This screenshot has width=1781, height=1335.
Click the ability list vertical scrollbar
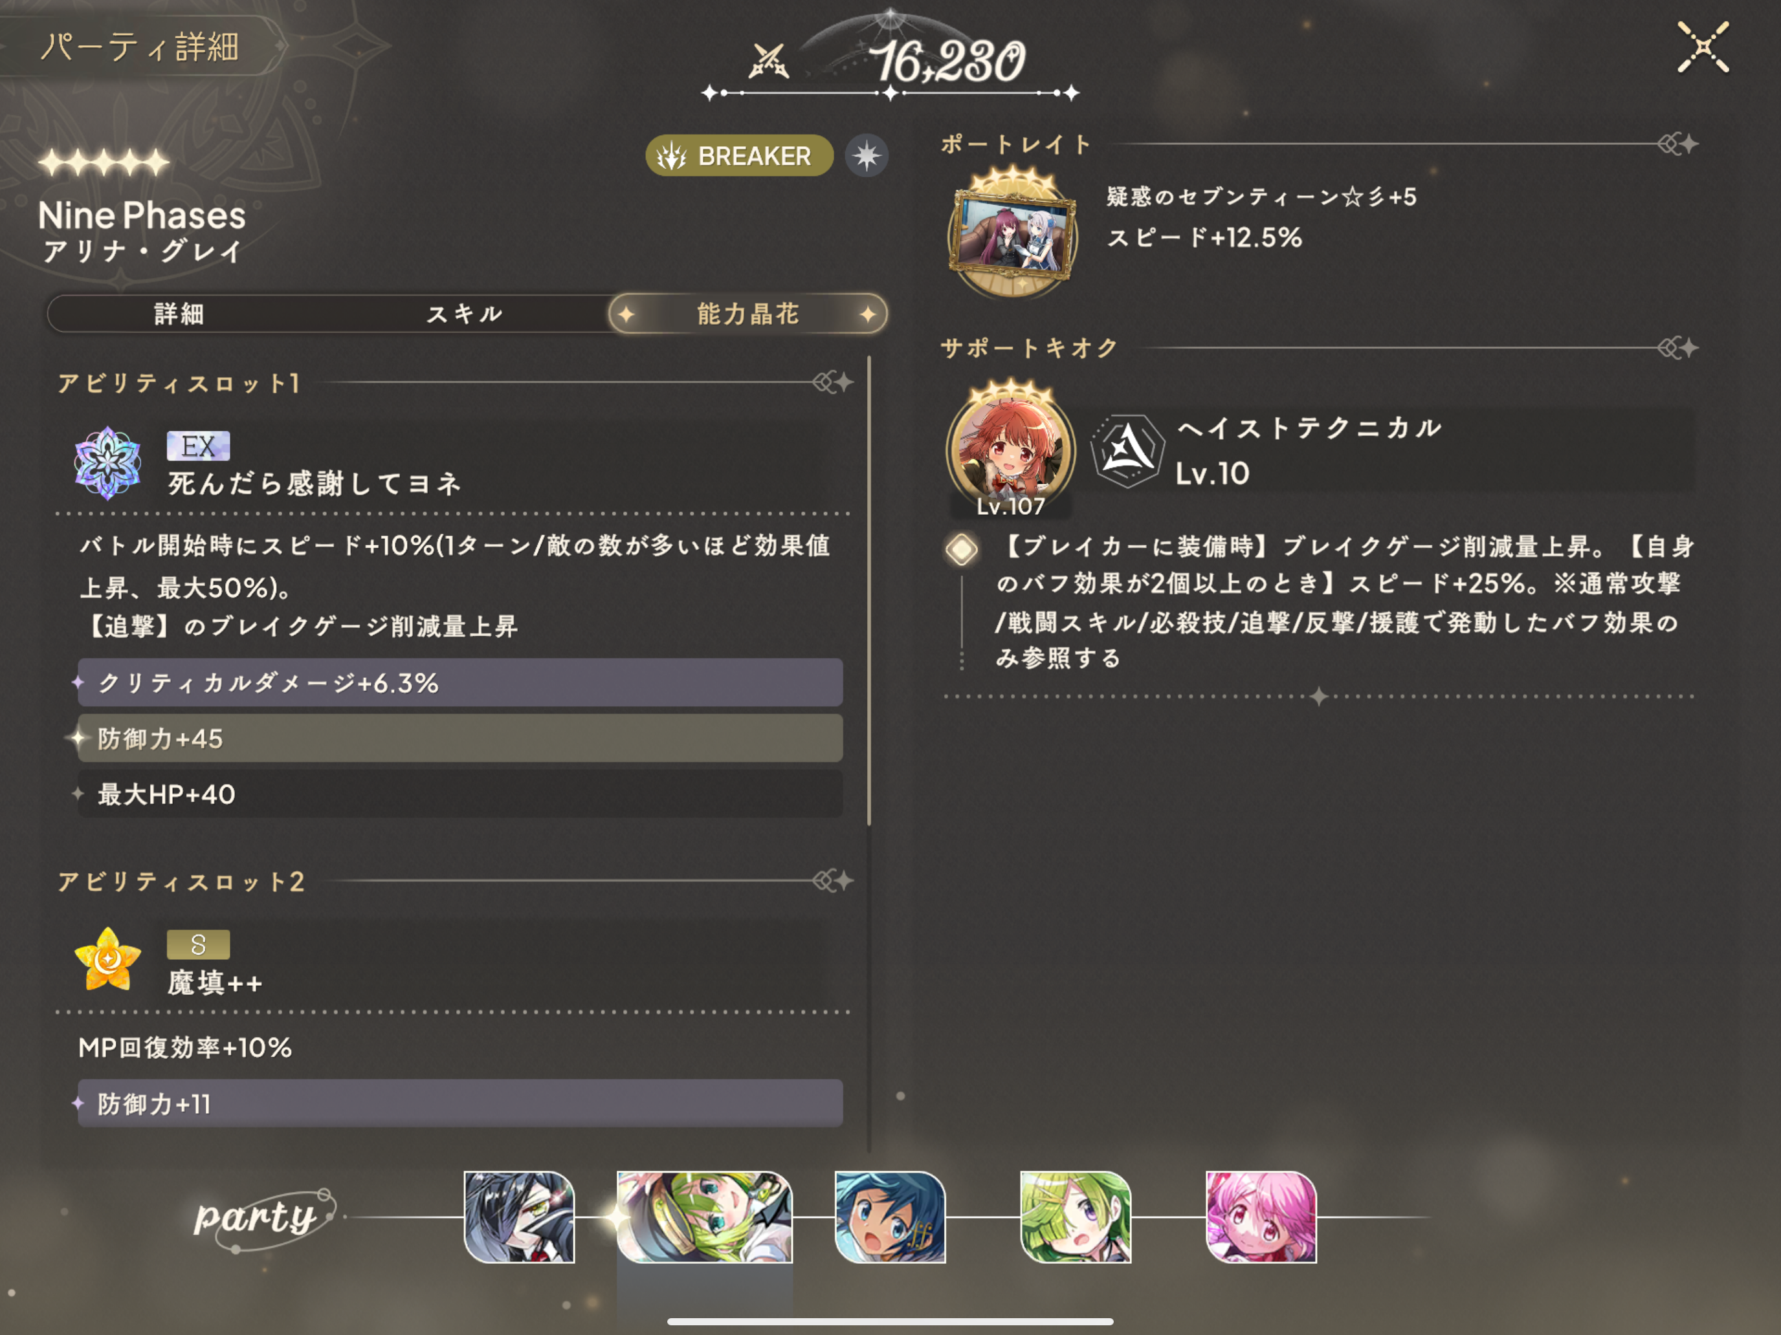coord(868,591)
